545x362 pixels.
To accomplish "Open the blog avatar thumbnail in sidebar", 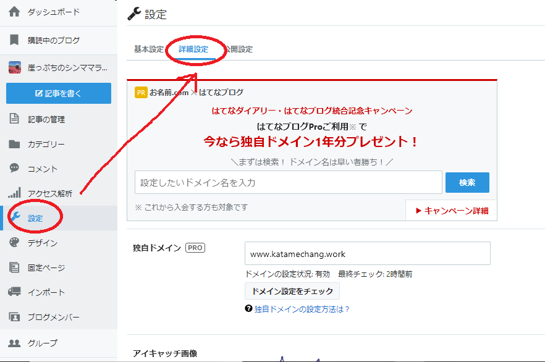I will (15, 67).
